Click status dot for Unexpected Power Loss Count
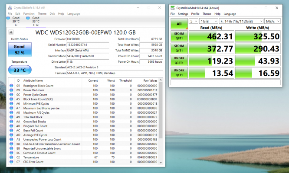Viewport: 289px width, 173px height. coord(11,139)
